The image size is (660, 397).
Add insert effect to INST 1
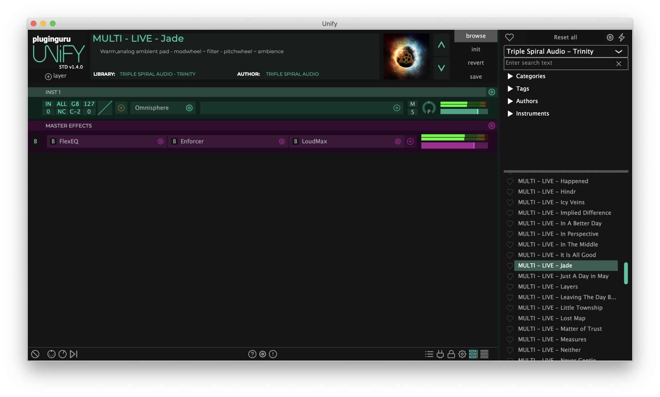pos(397,108)
